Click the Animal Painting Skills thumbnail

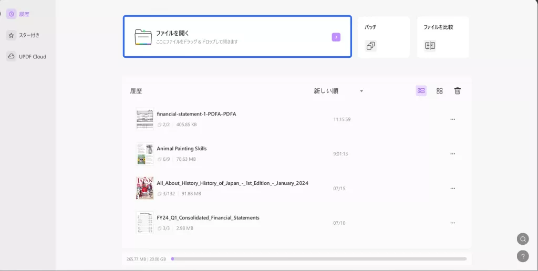(x=145, y=154)
